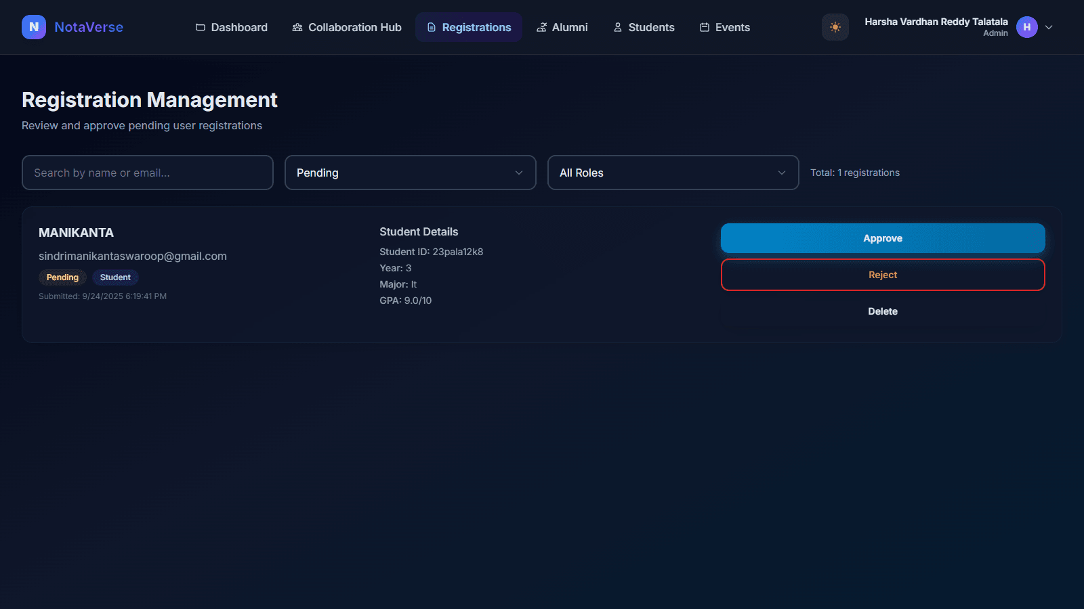This screenshot has width=1084, height=609.
Task: Click the Alumni graduate icon
Action: 541,27
